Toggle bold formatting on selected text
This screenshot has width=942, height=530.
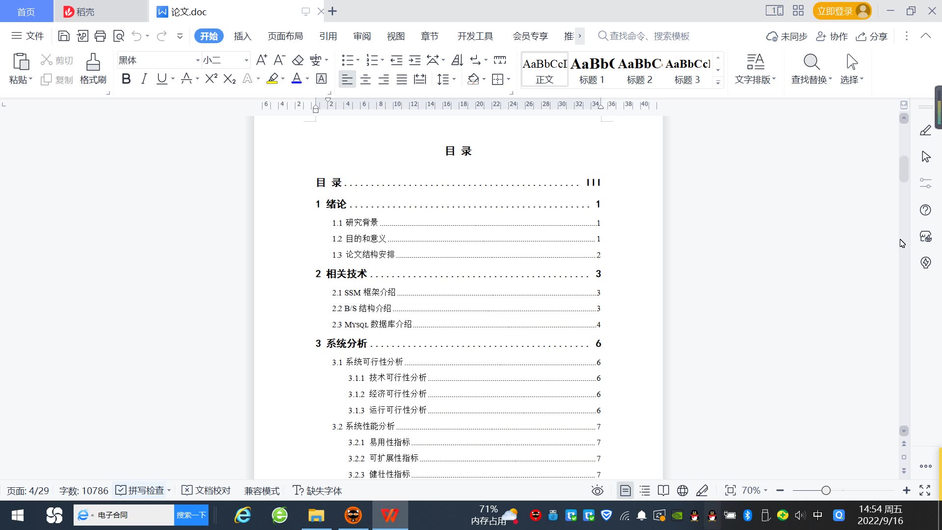126,79
